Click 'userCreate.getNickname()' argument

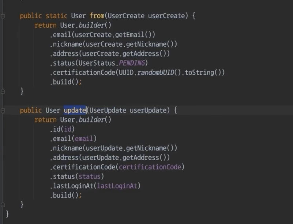pyautogui.click(x=129, y=45)
